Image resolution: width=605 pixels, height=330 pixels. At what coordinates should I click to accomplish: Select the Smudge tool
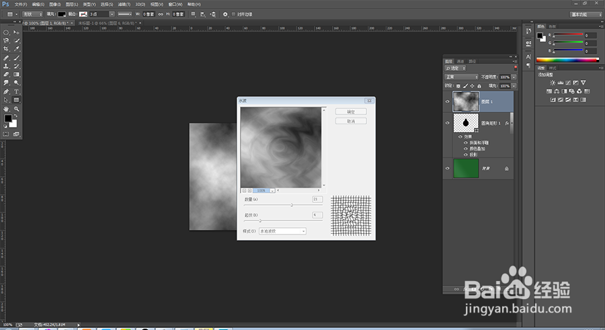[6, 83]
